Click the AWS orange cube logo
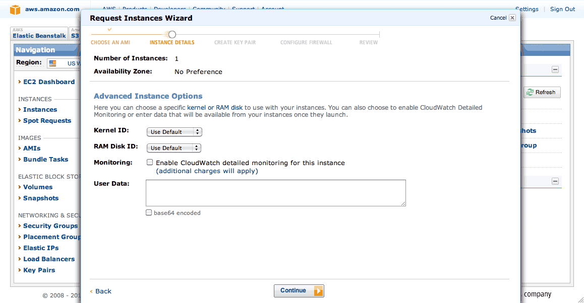 pyautogui.click(x=15, y=9)
